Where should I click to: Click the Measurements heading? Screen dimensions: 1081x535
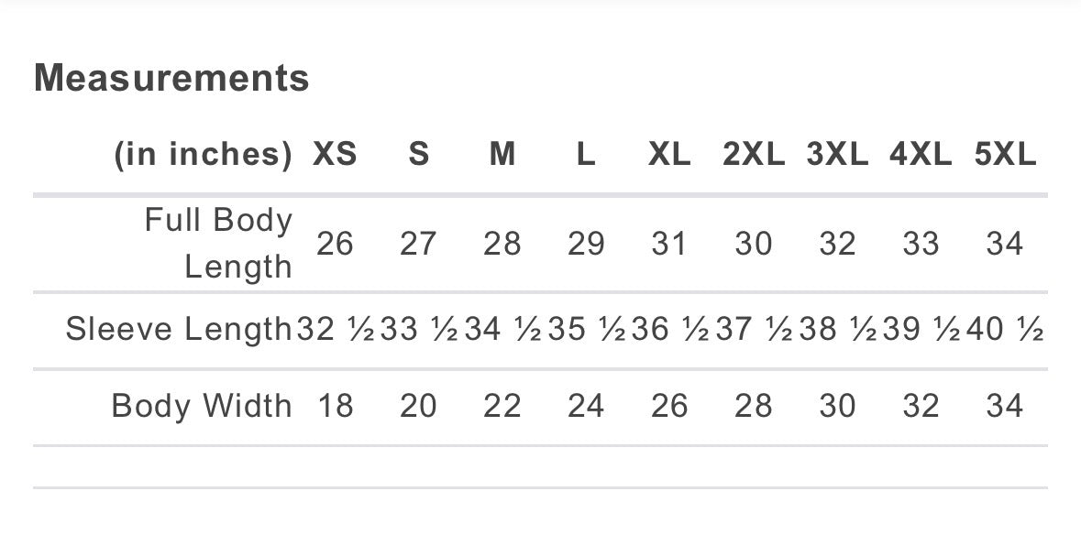click(x=171, y=78)
